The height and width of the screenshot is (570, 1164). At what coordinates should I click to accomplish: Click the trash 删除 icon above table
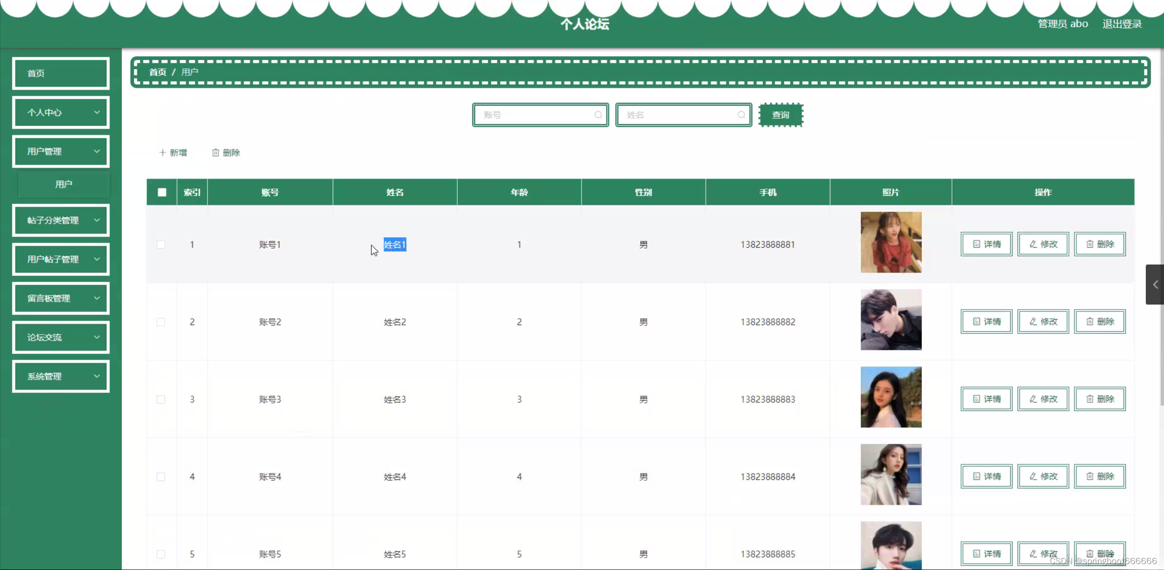pos(216,153)
